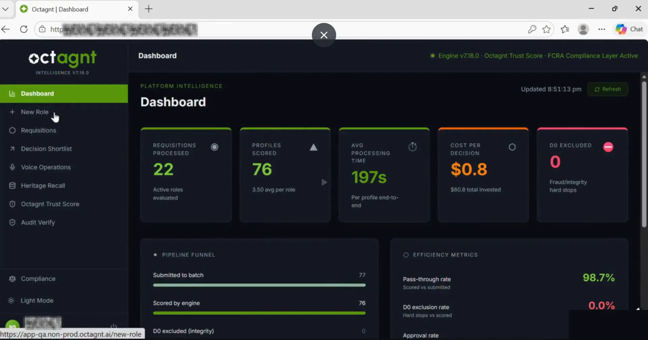
Task: Click the browser back arrow
Action: [x=5, y=29]
